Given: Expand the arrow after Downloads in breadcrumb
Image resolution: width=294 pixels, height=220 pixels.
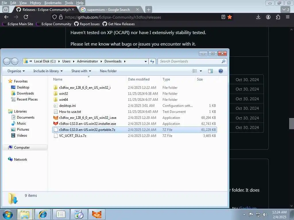Looking at the screenshot, I should point(125,61).
